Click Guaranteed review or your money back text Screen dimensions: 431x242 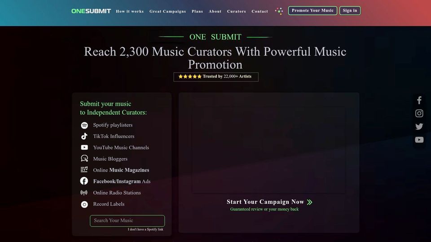pyautogui.click(x=264, y=209)
